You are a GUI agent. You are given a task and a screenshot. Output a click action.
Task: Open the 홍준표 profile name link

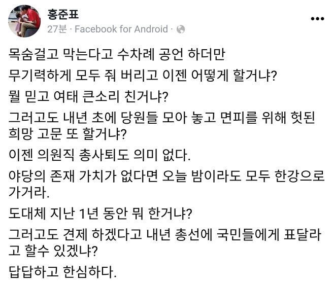click(x=63, y=14)
